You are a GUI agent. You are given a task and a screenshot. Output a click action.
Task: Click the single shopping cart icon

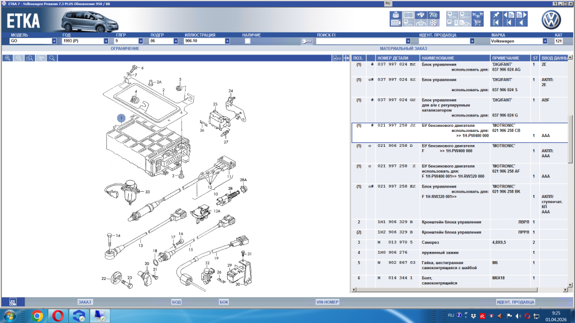point(477,23)
